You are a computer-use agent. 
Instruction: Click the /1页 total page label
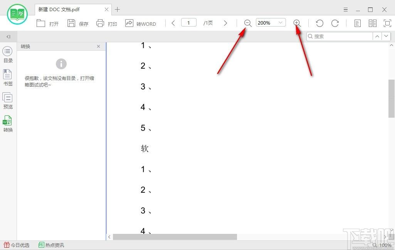click(208, 23)
